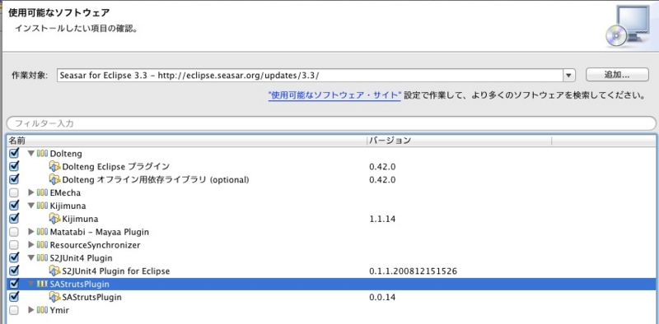Expand the EMecha tree node
Screen dimensions: 659x324
30,193
